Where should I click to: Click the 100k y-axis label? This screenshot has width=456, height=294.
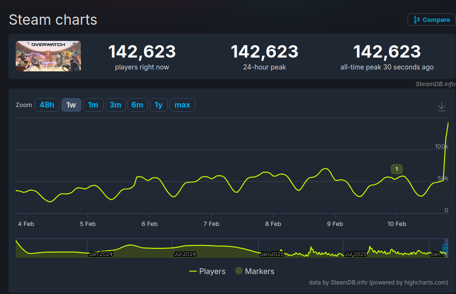click(441, 147)
